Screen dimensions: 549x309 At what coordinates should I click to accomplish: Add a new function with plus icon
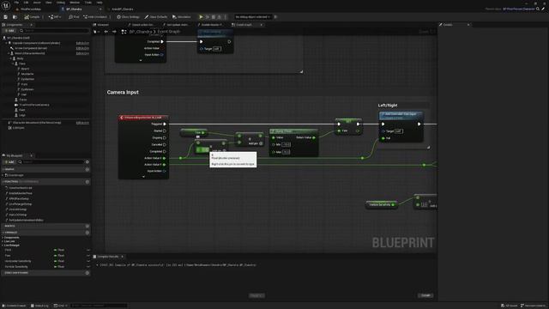tap(87, 182)
